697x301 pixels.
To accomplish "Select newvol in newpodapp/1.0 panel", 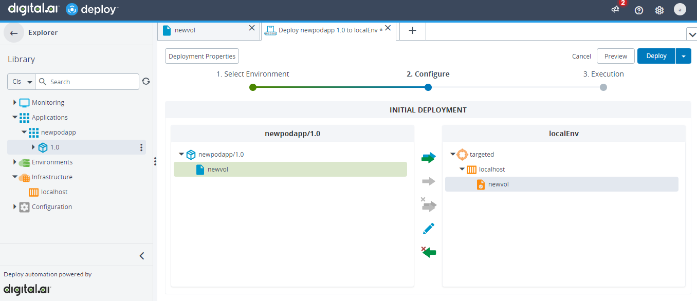I will 290,170.
